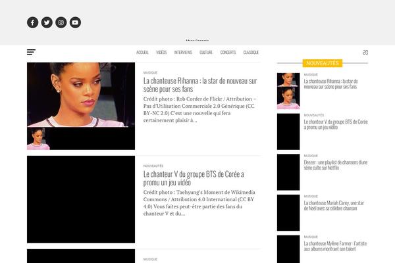Open the Facebook social icon
Image resolution: width=395 pixels, height=263 pixels.
click(33, 22)
